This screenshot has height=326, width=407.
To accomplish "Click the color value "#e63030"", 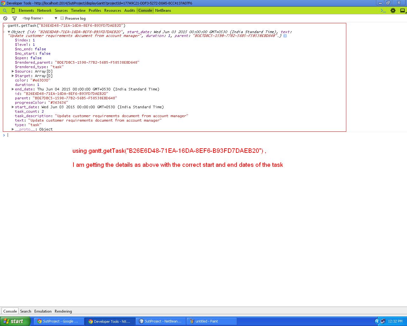I will tap(40, 80).
